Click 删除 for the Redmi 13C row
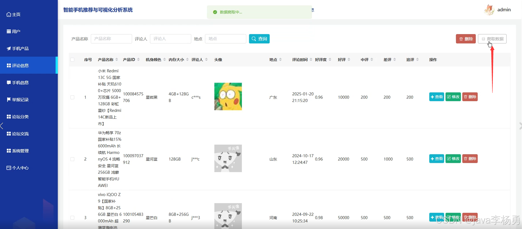 pos(470,97)
